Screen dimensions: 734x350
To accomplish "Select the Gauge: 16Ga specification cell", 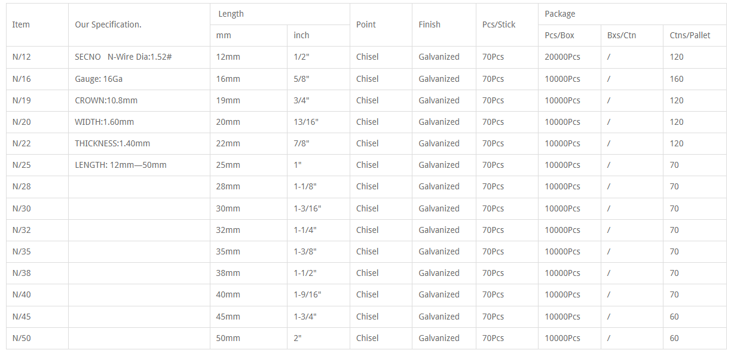I will click(139, 79).
